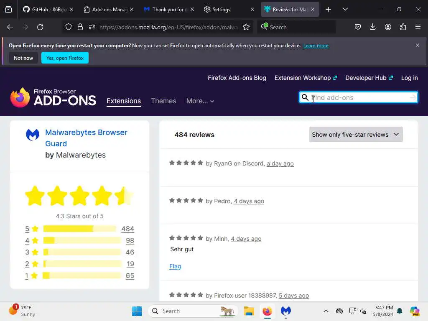Click the one-star rating progress bar

point(82,276)
